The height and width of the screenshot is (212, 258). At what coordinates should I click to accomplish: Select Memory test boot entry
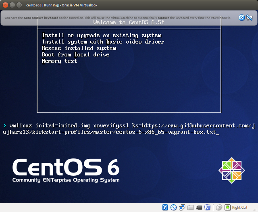[x=59, y=61]
